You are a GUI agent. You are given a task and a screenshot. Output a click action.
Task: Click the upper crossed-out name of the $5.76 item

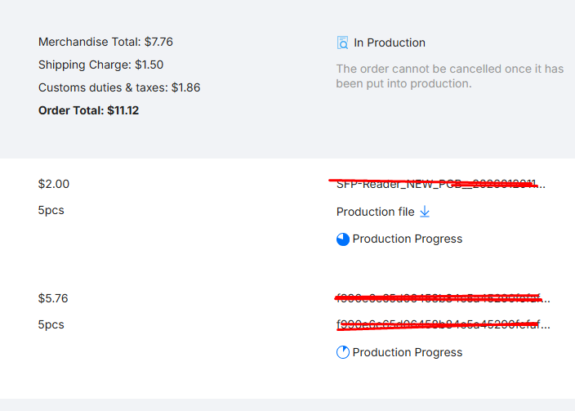coord(443,299)
